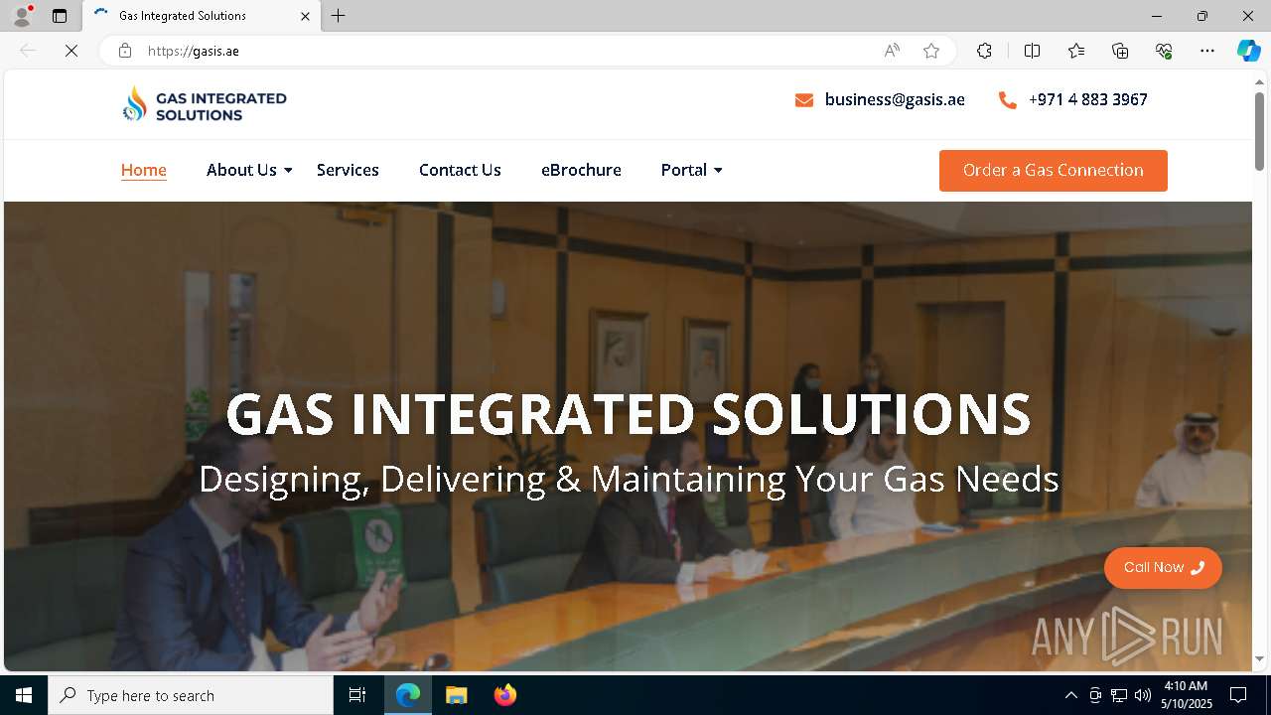Expand the Portal dropdown arrow
Screen dimensions: 1271x715
tap(718, 171)
